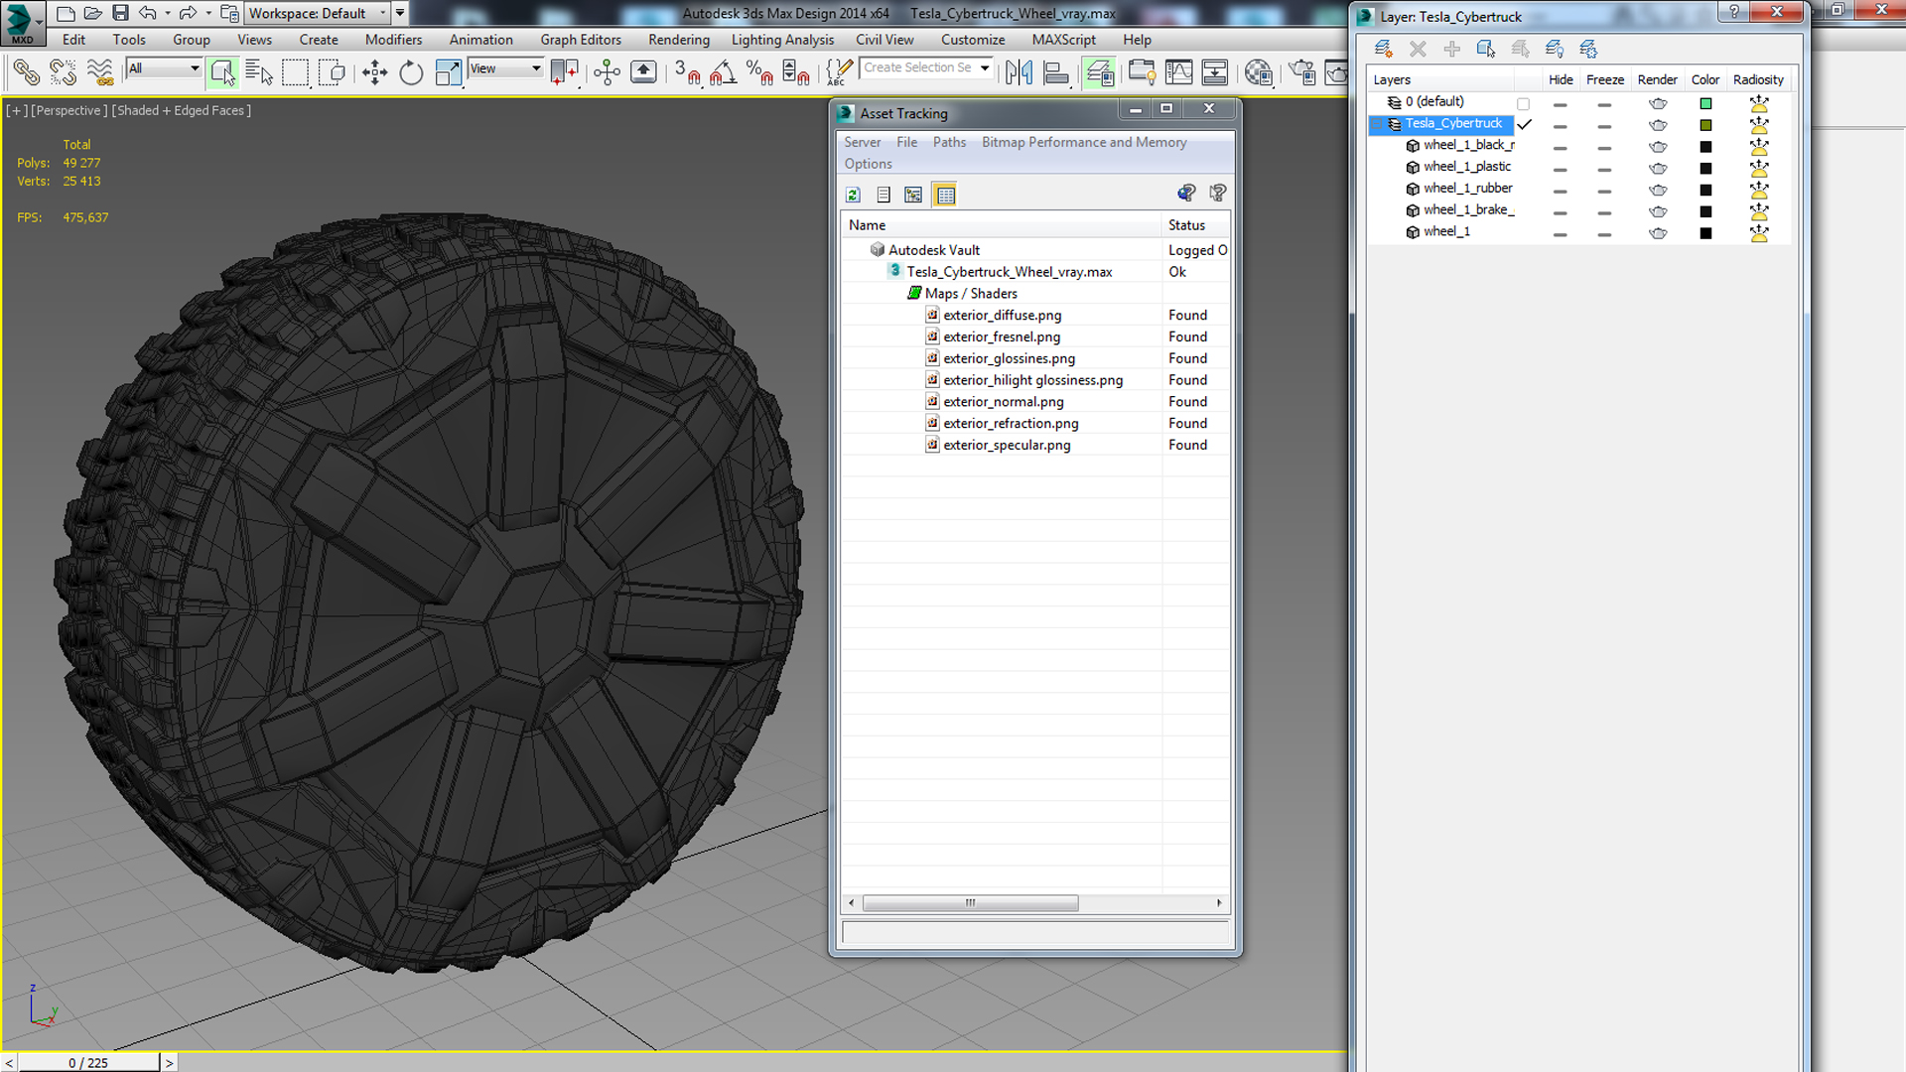
Task: Open the MAXScript menu
Action: pos(1063,40)
